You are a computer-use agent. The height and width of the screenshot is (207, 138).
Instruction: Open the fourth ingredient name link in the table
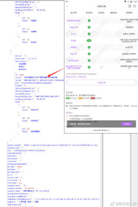coord(74,40)
